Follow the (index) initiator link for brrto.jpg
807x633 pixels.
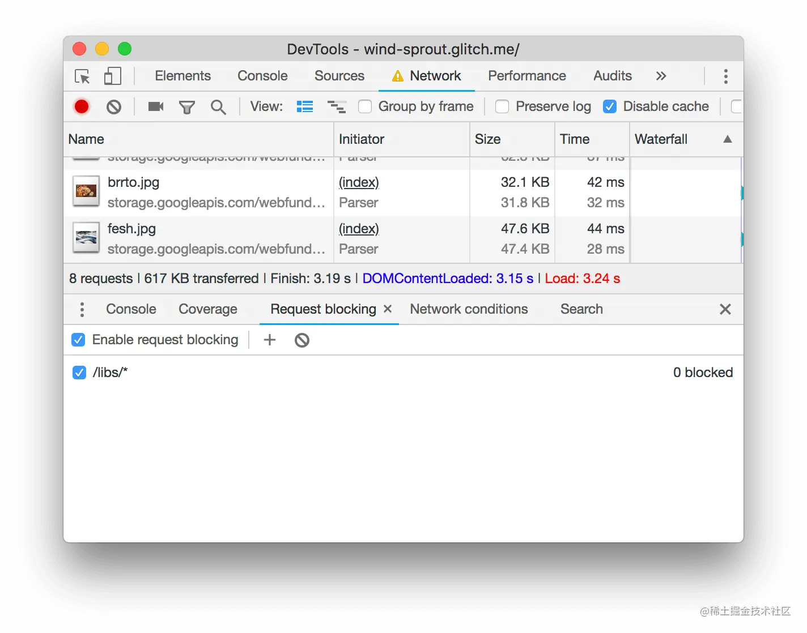coord(359,182)
